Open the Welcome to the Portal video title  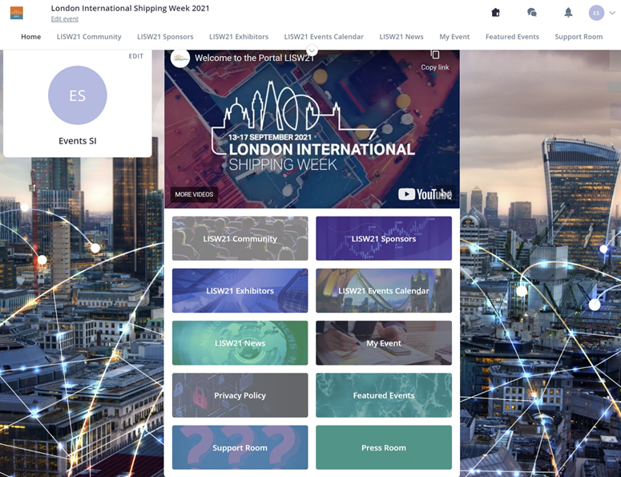click(255, 58)
